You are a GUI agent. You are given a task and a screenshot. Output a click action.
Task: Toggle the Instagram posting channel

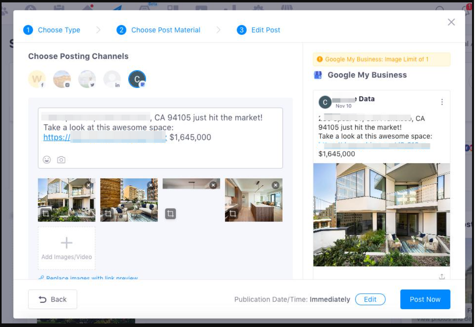click(62, 79)
